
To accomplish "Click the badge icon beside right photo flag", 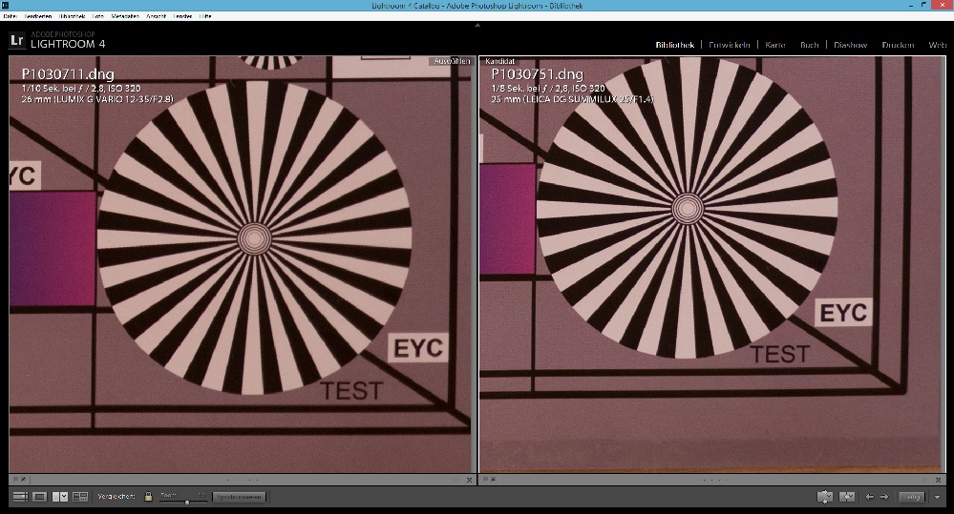I will point(493,480).
